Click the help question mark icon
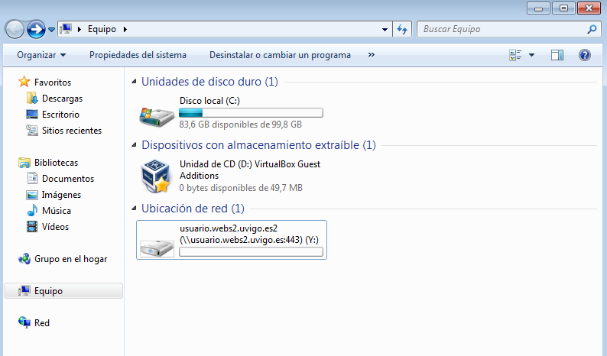 click(585, 55)
